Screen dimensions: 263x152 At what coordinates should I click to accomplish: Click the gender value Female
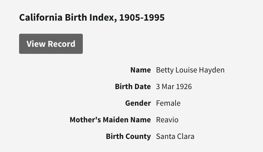point(168,103)
